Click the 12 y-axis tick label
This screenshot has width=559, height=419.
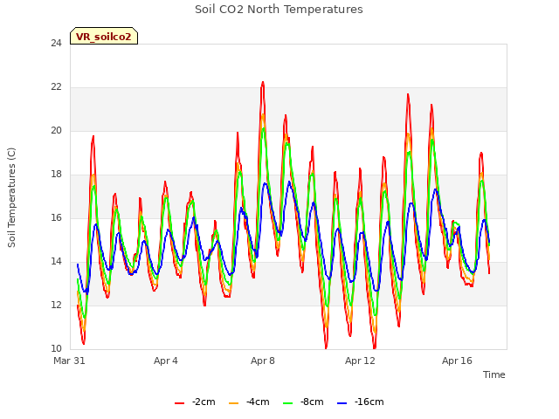click(56, 305)
